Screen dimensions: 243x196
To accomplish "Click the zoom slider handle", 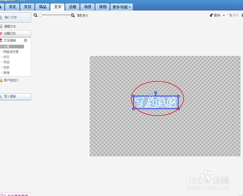I will click(x=40, y=15).
